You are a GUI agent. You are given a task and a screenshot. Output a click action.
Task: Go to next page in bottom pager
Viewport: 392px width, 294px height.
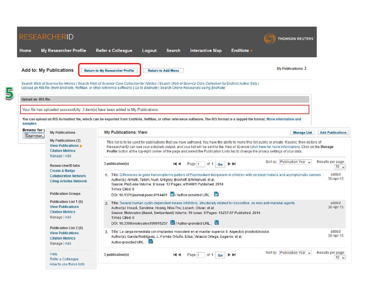pyautogui.click(x=229, y=255)
